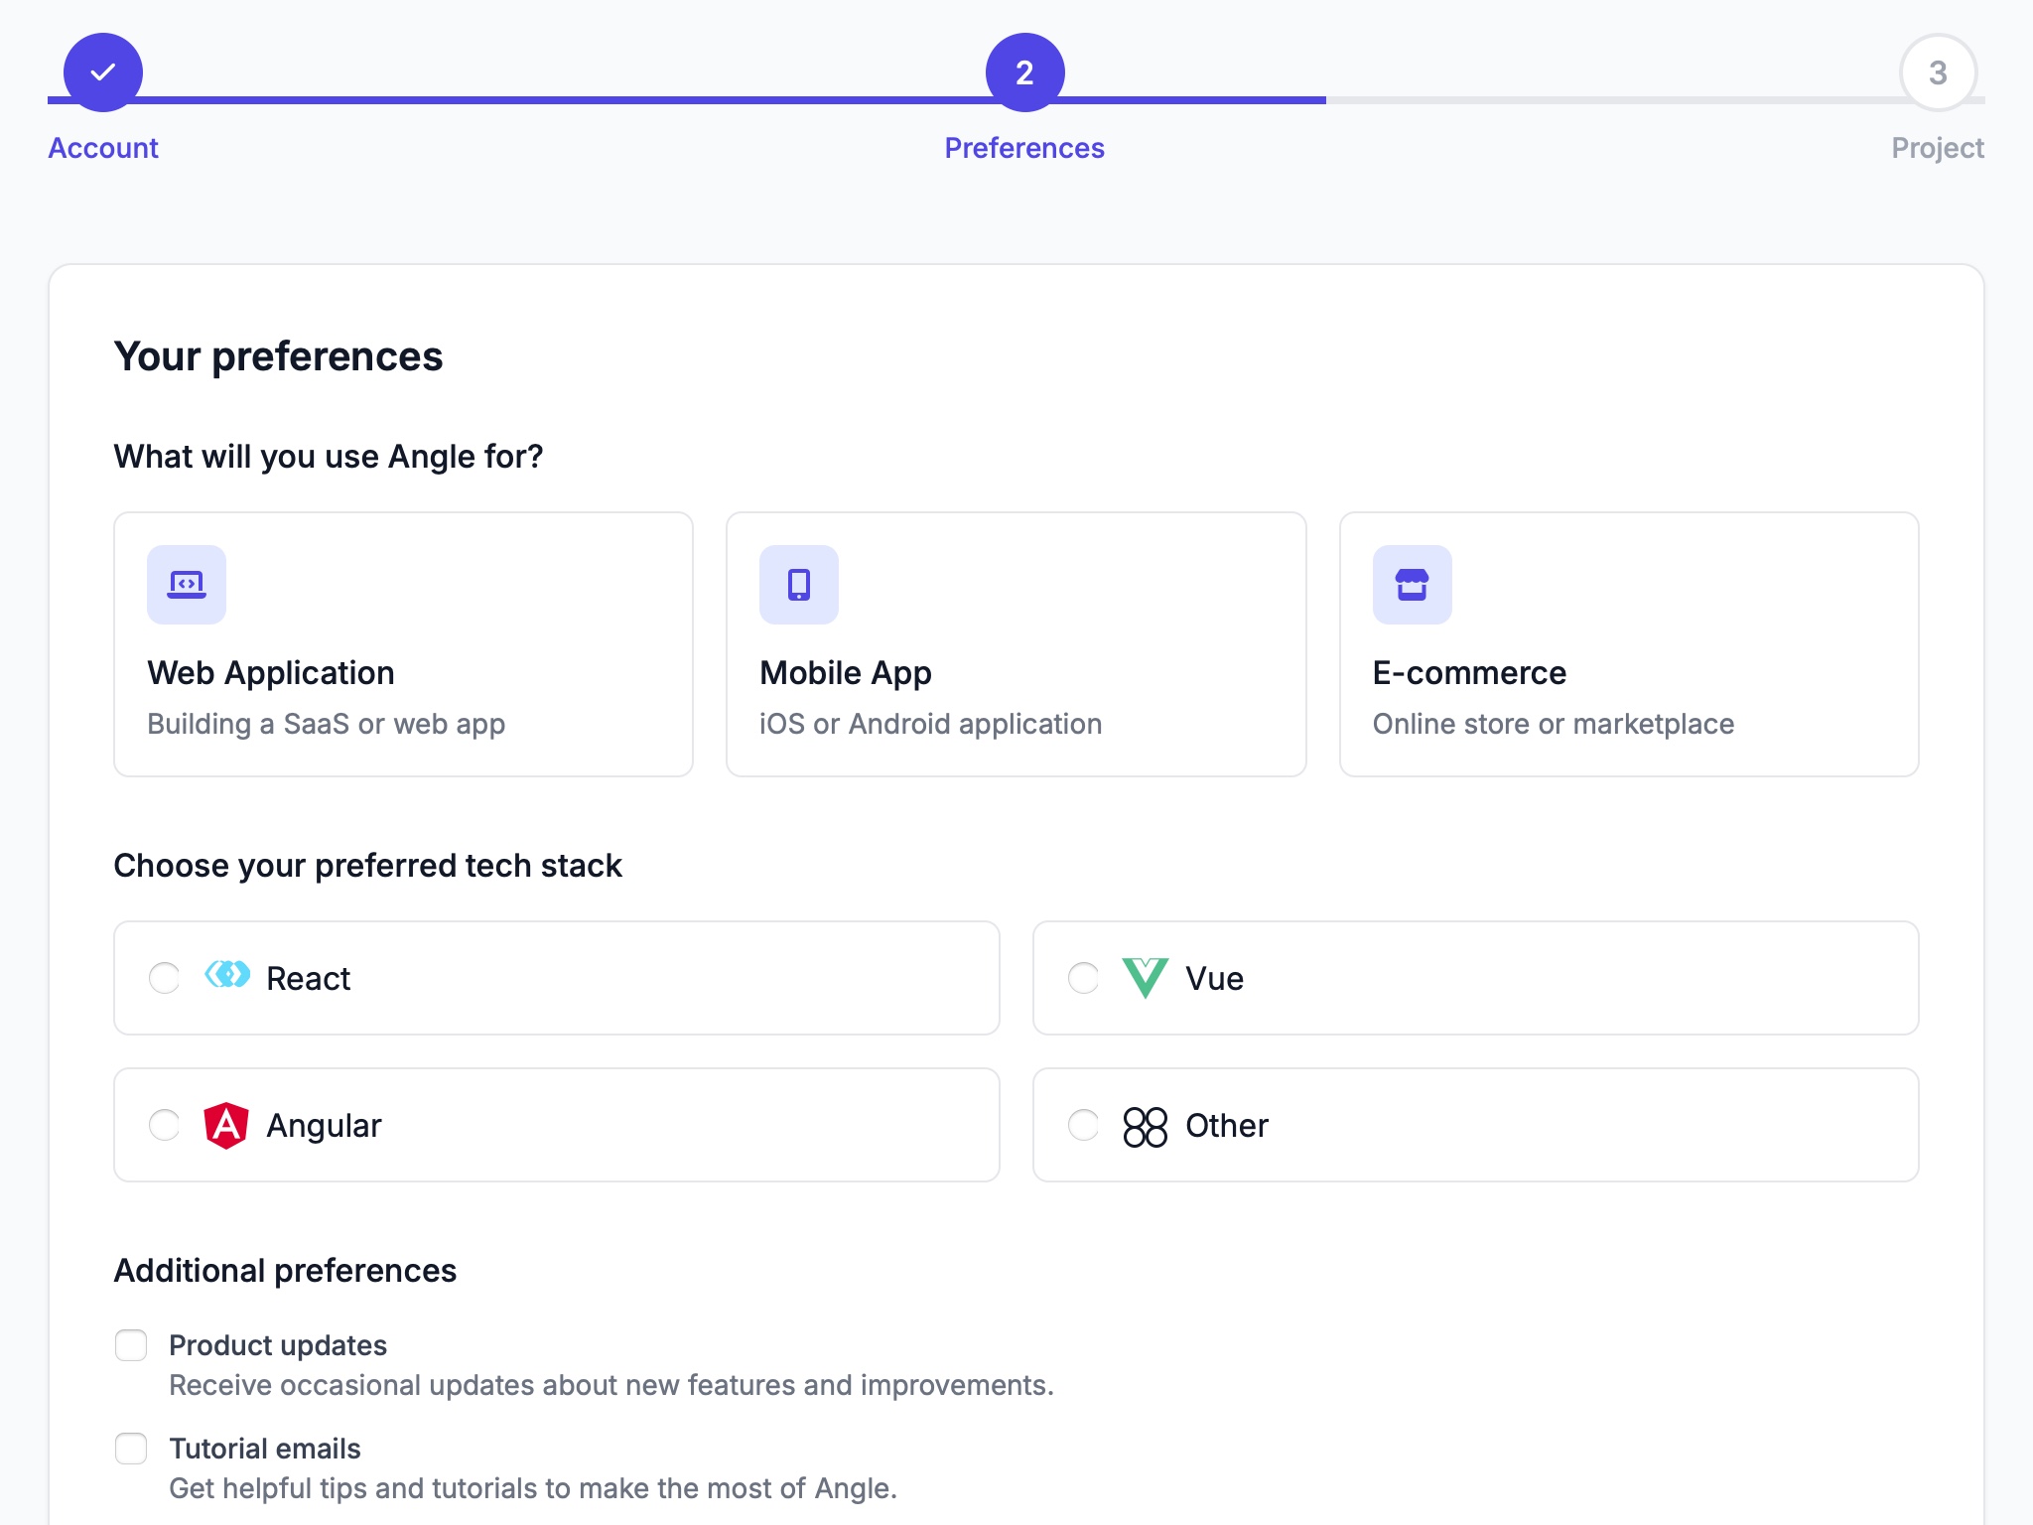Image resolution: width=2033 pixels, height=1525 pixels.
Task: Click the grid icon next to Other
Action: pyautogui.click(x=1144, y=1124)
